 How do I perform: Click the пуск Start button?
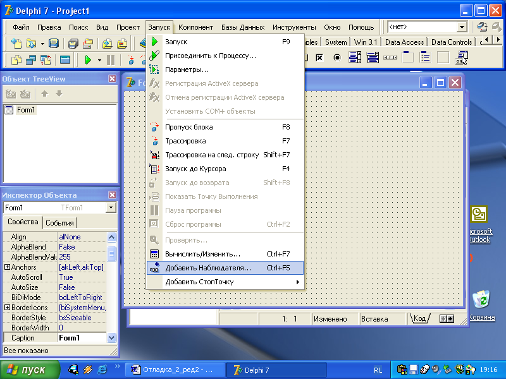[30, 370]
